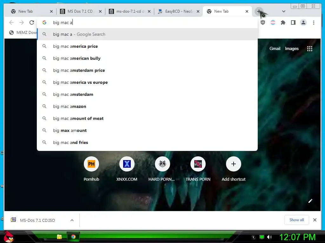Open the Google apps grid
325x243 pixels.
click(310, 48)
